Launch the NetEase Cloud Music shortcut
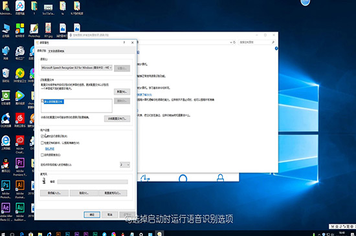 pos(20,120)
